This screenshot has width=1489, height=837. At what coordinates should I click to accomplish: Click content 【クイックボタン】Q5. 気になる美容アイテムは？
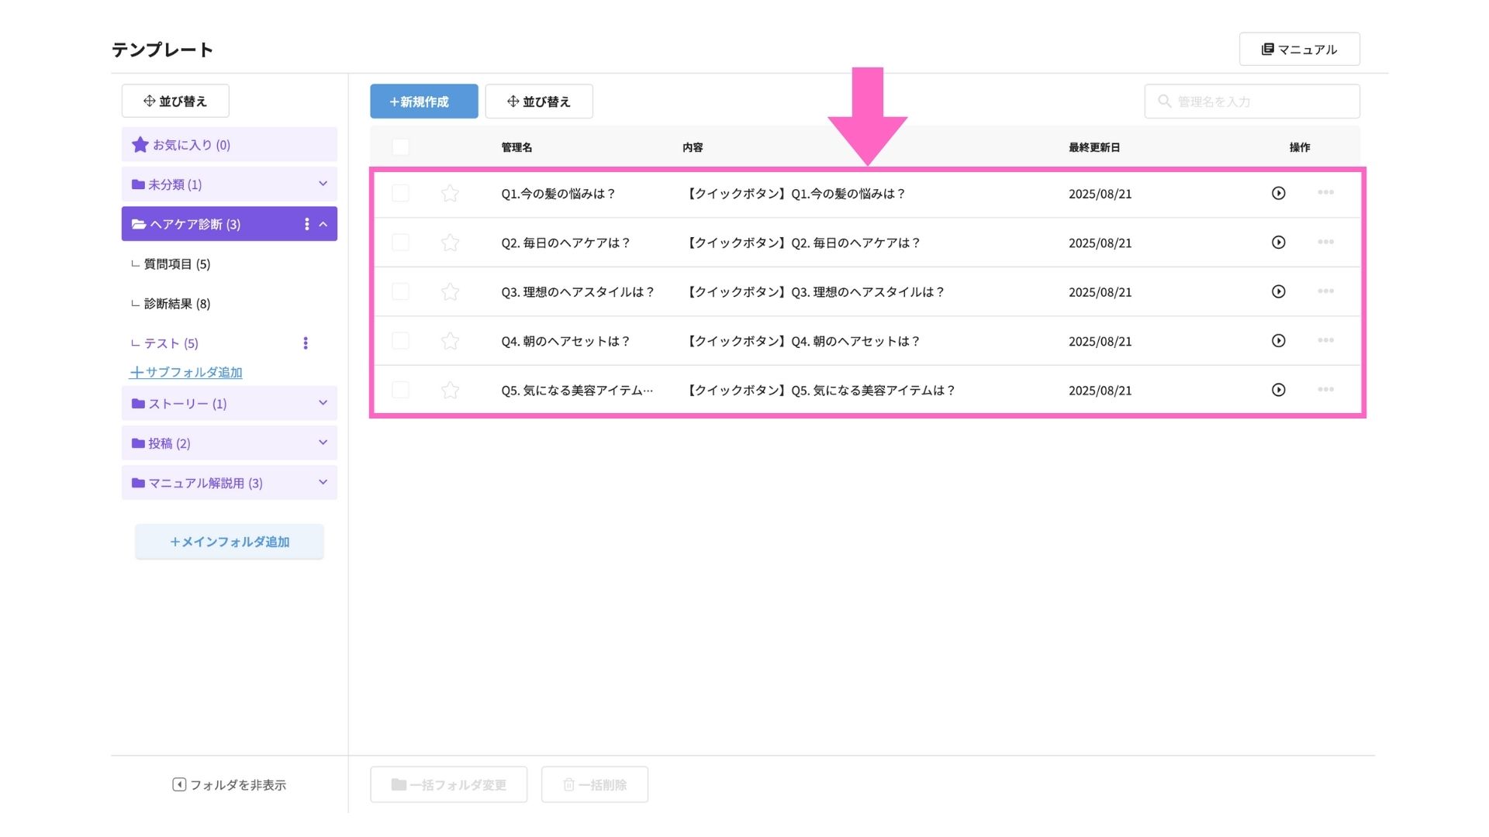pyautogui.click(x=819, y=391)
